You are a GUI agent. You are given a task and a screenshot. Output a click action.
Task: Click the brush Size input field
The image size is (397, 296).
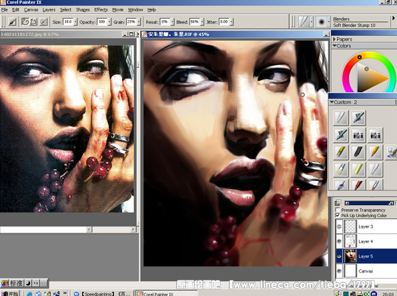[67, 22]
